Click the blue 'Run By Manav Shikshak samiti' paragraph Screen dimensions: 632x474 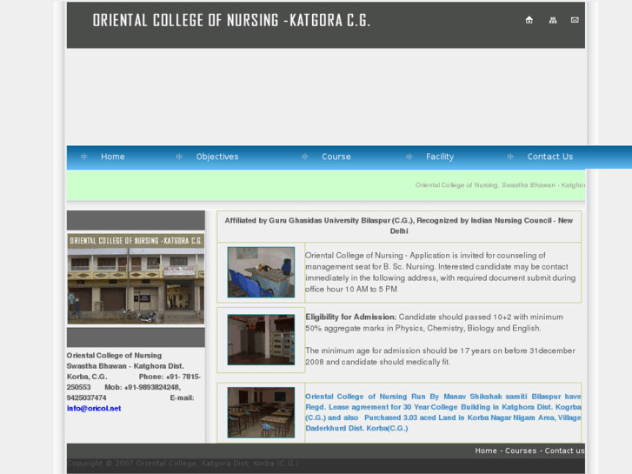pyautogui.click(x=443, y=412)
